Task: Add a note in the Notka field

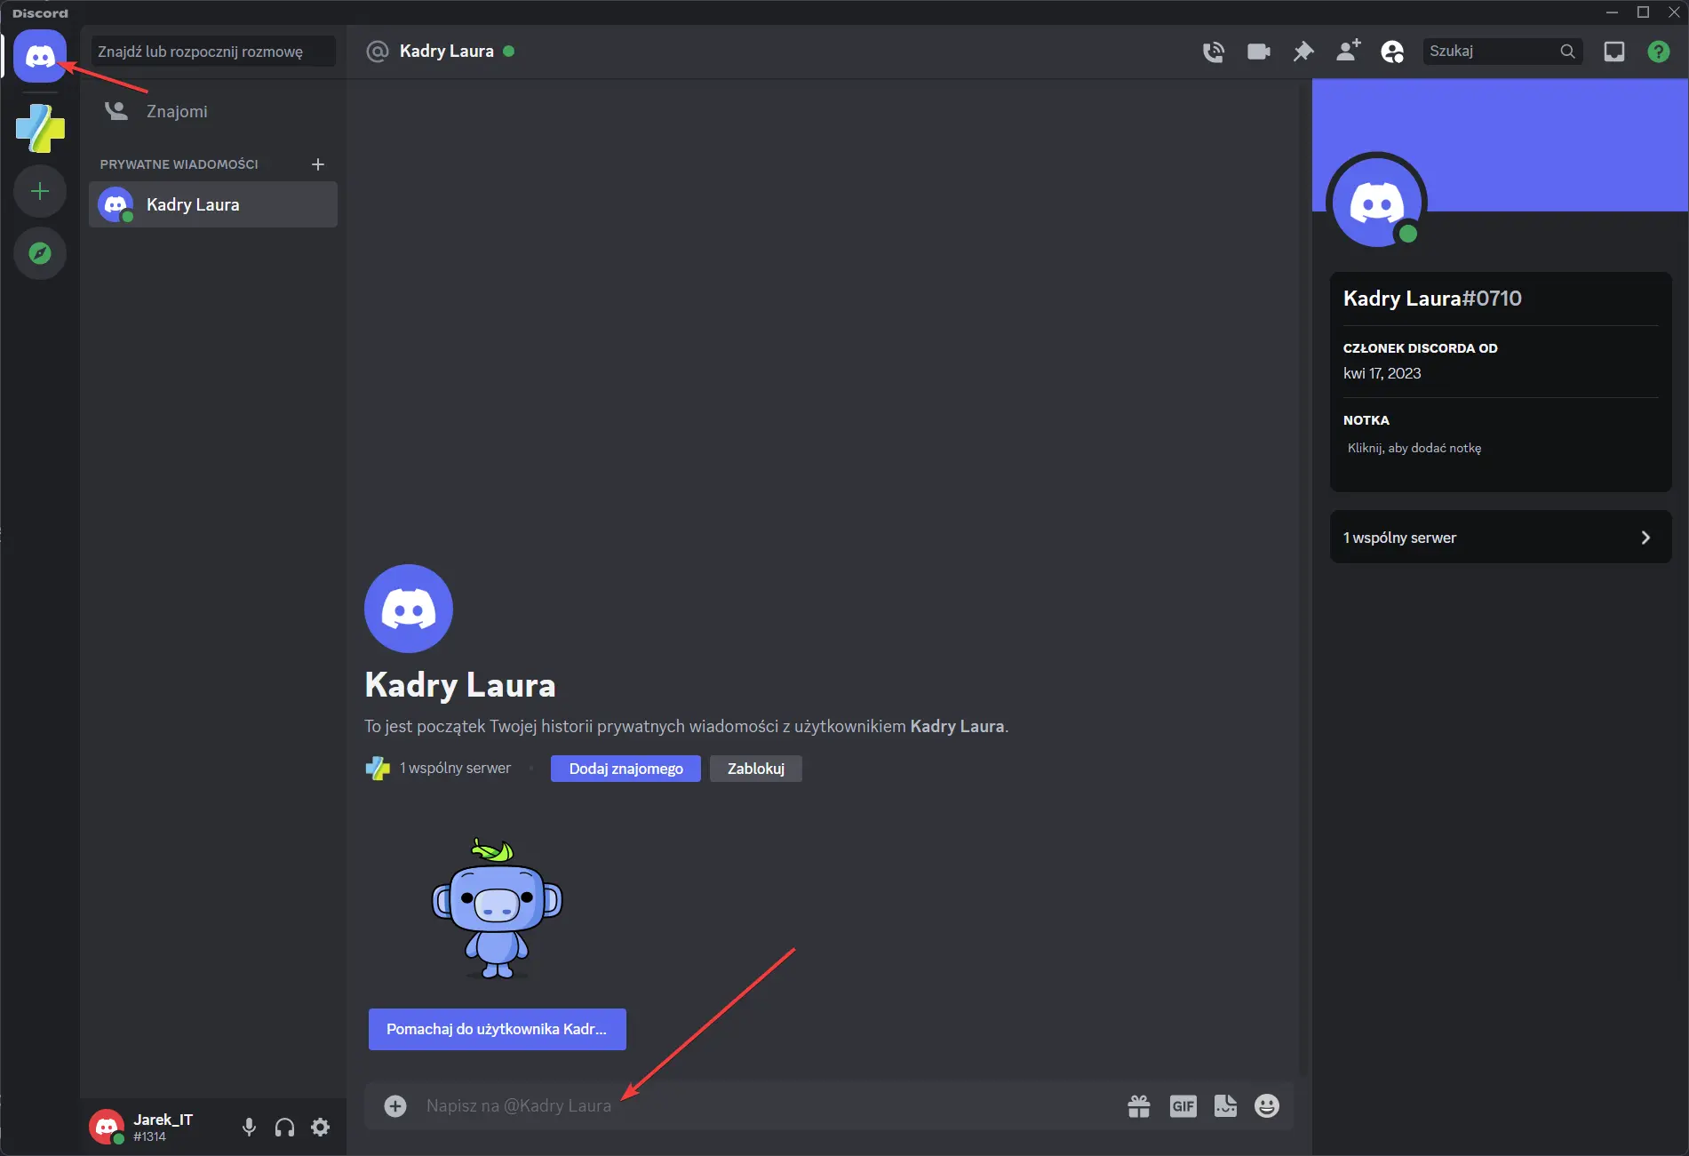Action: click(1501, 448)
